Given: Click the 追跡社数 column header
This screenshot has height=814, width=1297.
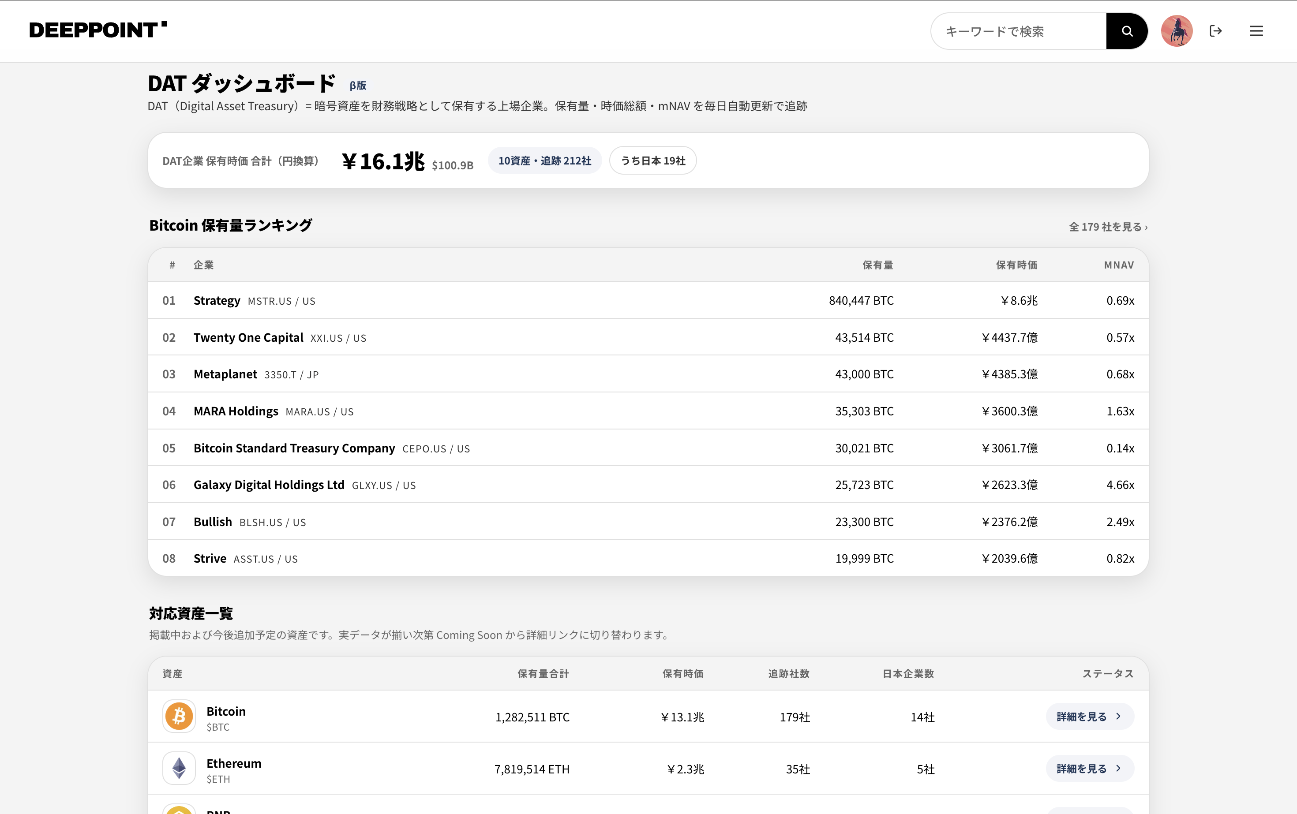Looking at the screenshot, I should click(x=788, y=673).
